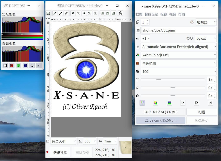Open the Automatic Document Feeder source dropdown
221x161 pixels.
click(179, 47)
